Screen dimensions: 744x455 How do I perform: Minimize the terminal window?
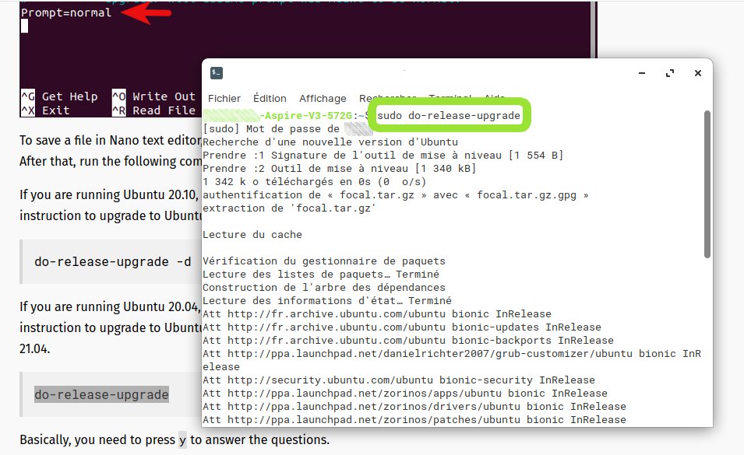642,73
